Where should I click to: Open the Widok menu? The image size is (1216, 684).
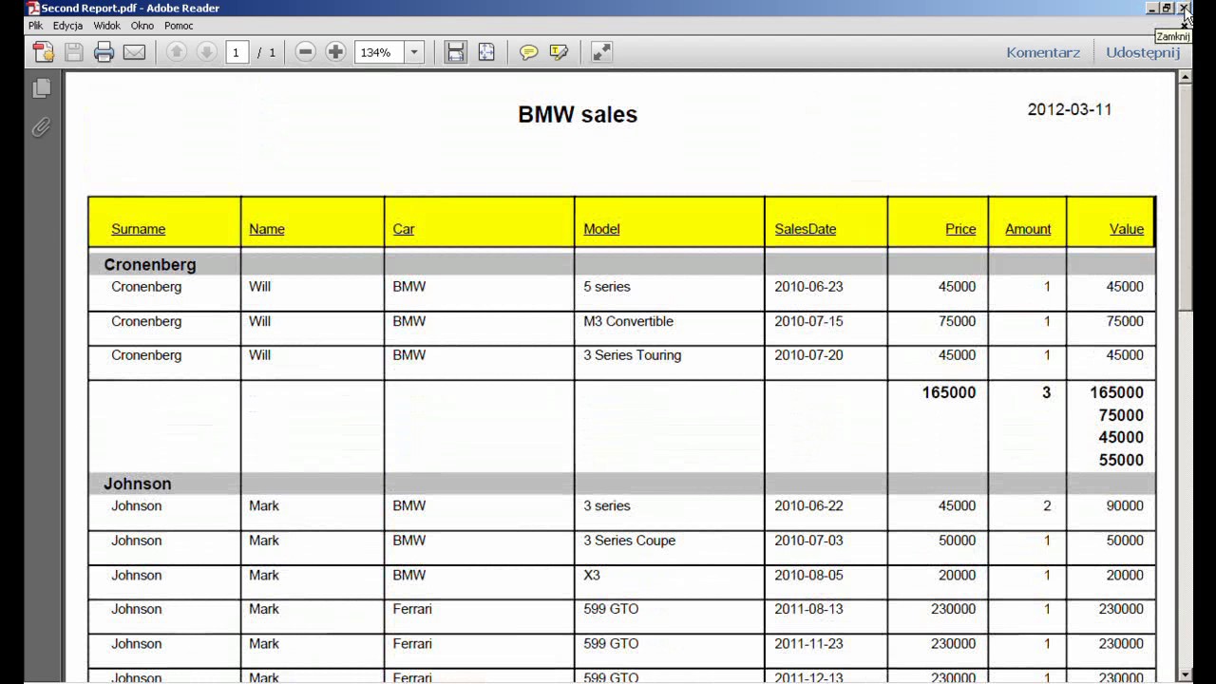click(106, 26)
